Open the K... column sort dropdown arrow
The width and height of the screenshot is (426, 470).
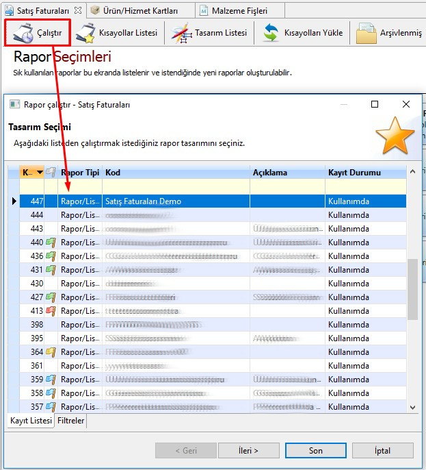tap(40, 173)
